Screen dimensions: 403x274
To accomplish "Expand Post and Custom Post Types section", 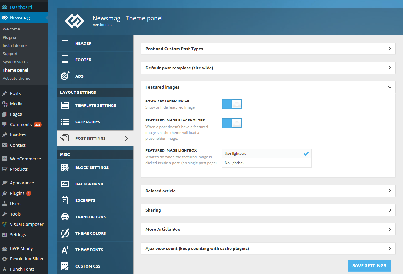I will click(268, 49).
